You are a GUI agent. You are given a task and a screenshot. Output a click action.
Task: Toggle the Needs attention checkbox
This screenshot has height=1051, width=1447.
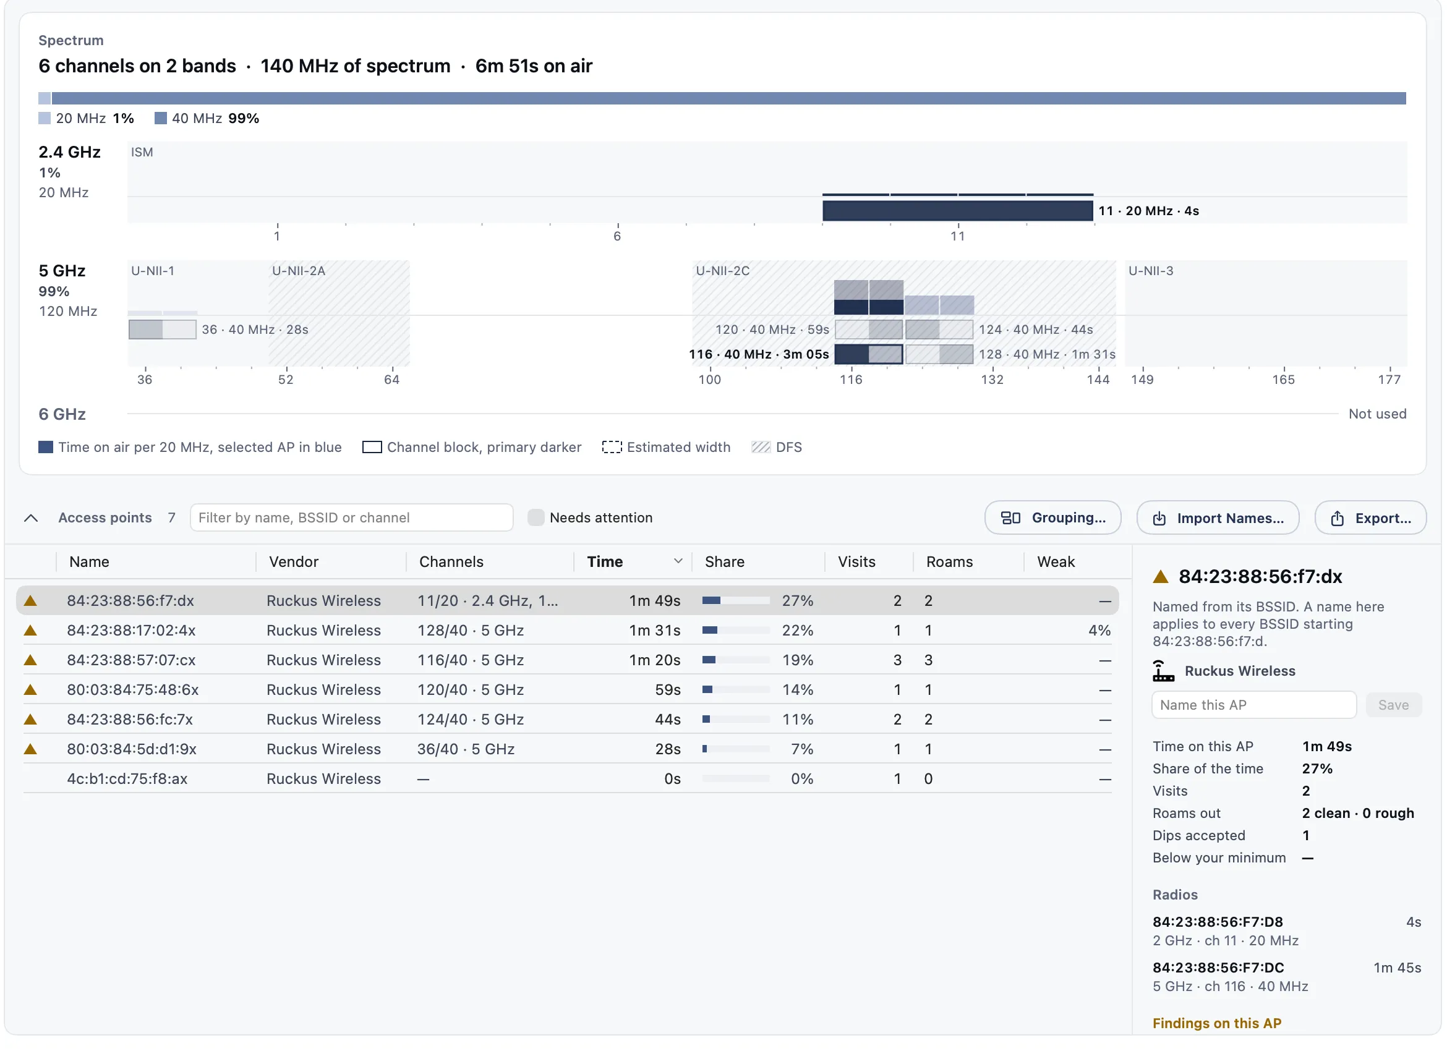pyautogui.click(x=536, y=518)
